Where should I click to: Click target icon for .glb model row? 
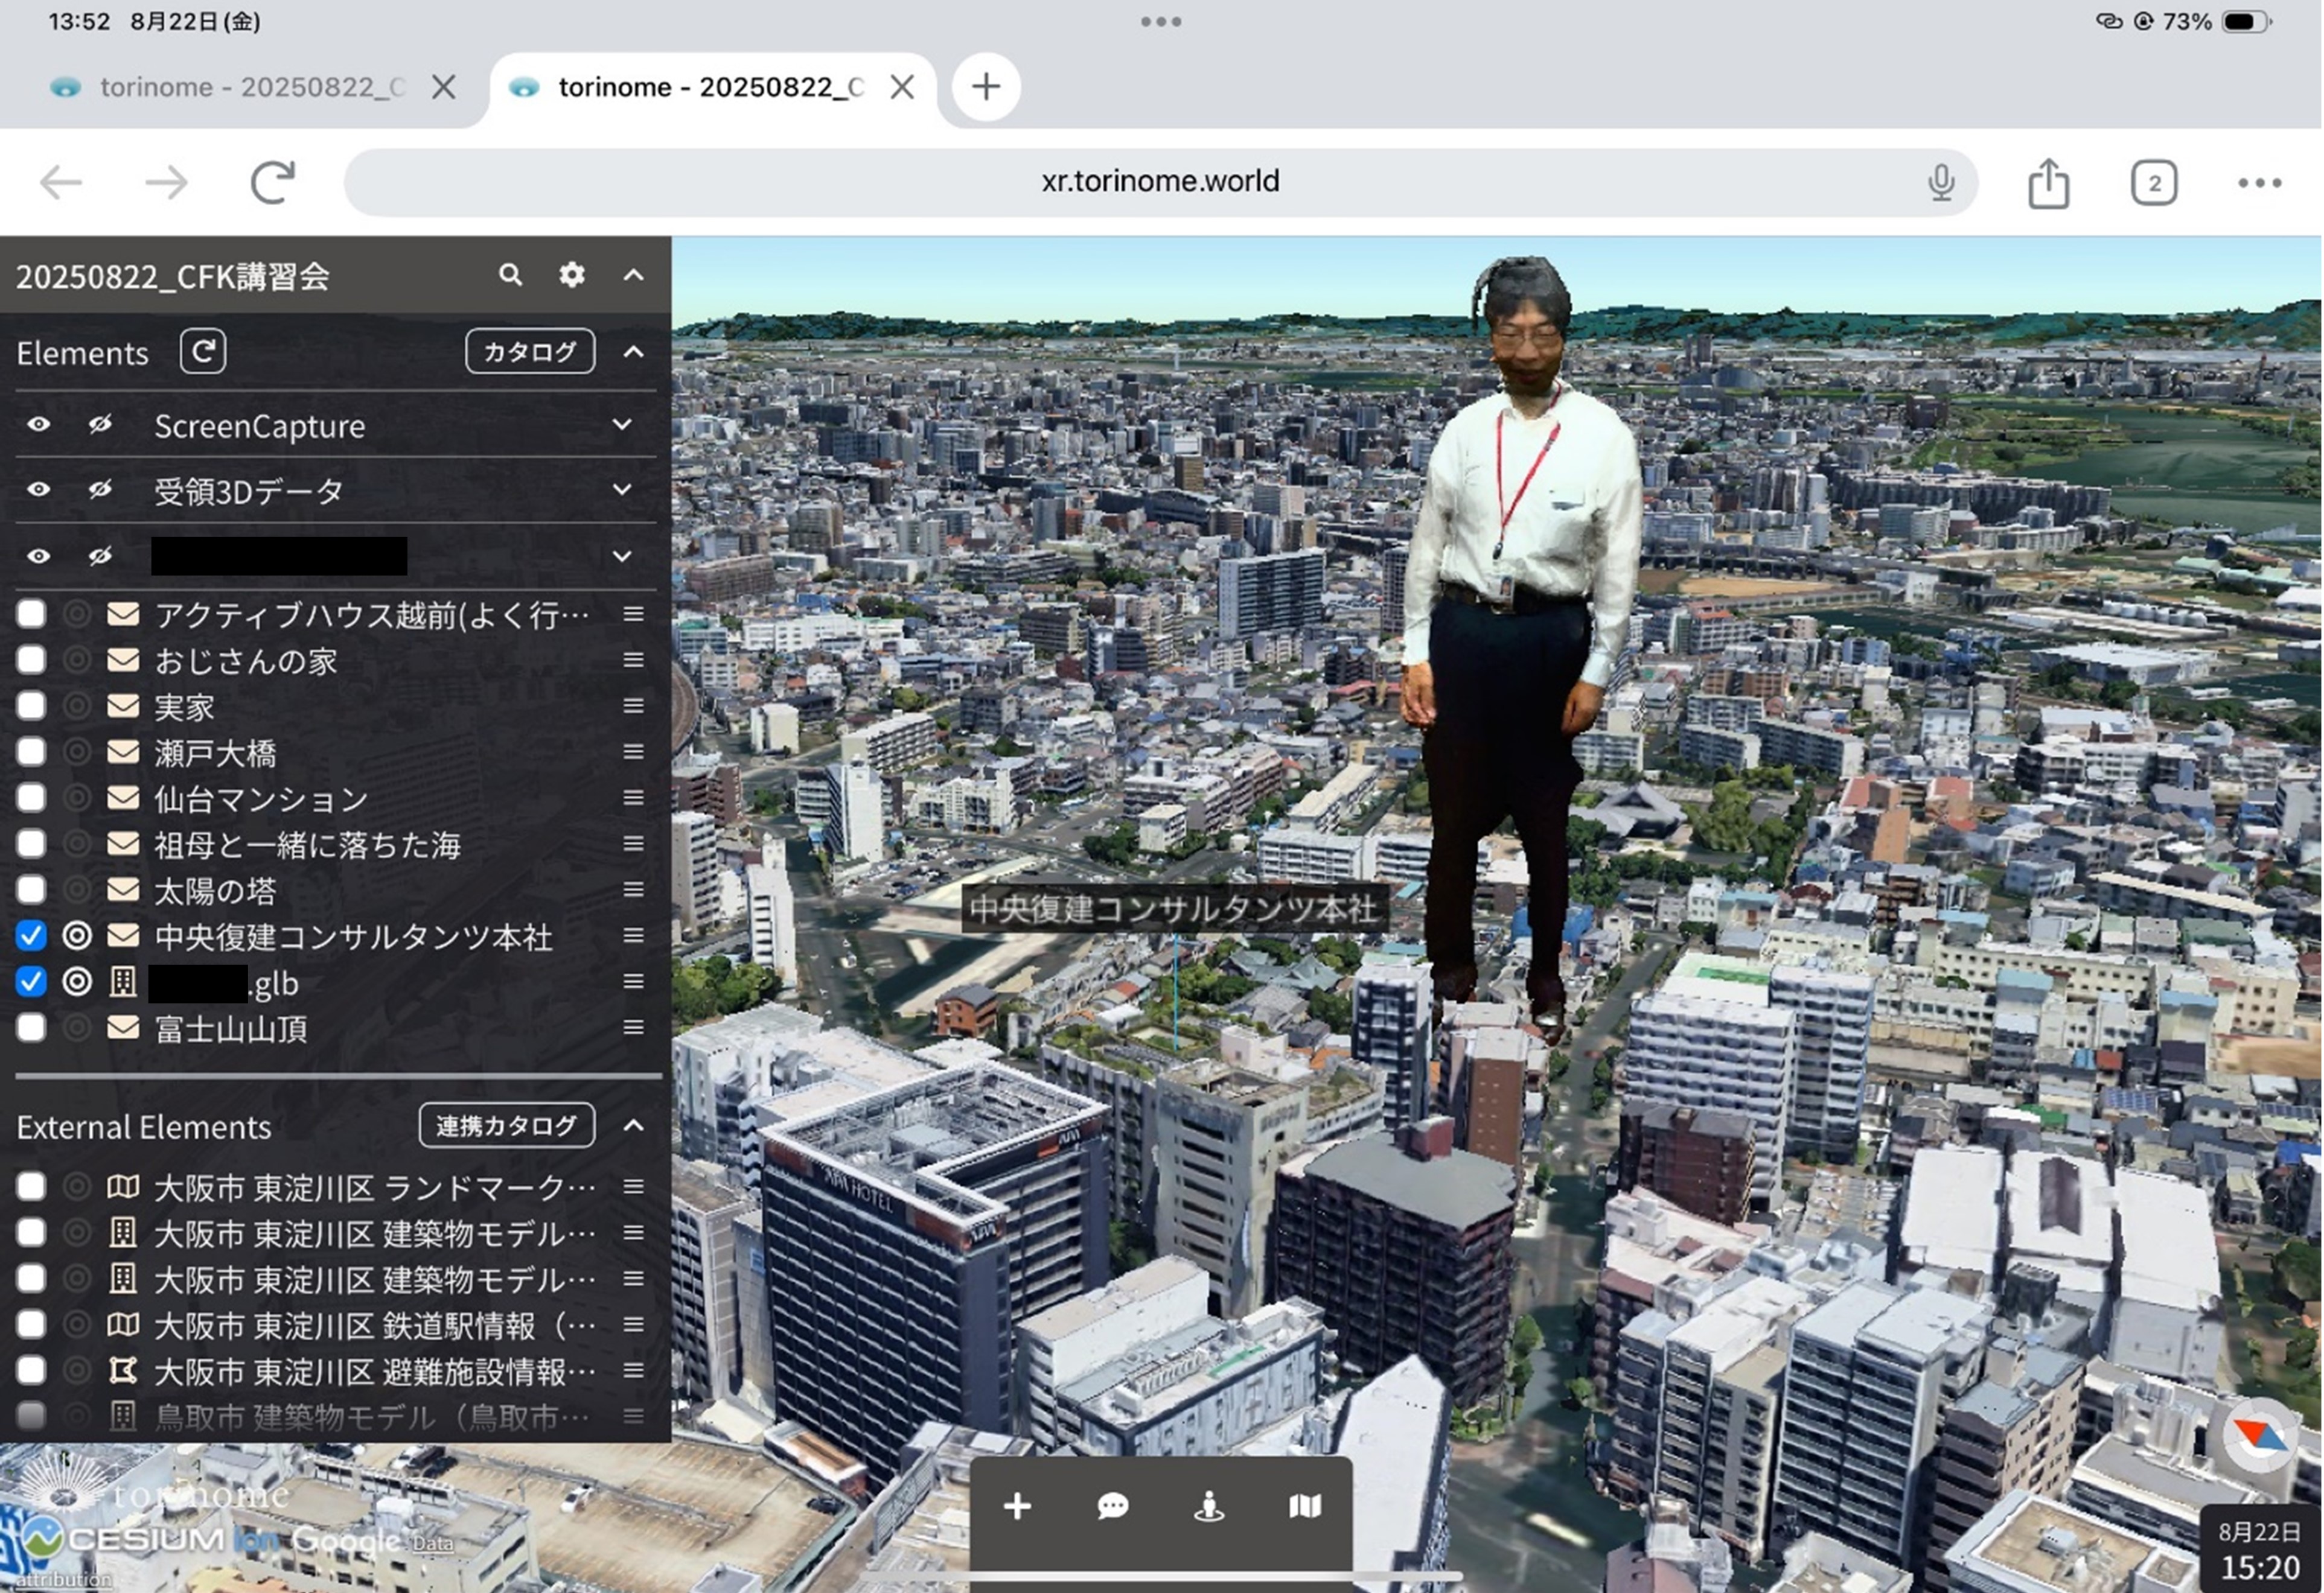point(77,981)
